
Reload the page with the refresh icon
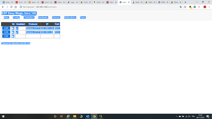pos(11,7)
